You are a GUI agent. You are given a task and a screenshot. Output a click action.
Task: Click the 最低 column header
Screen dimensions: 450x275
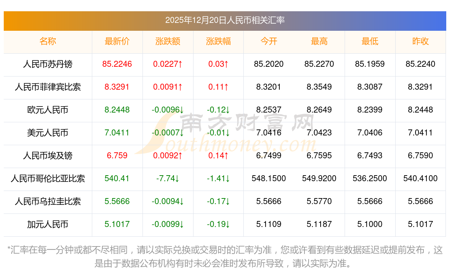click(370, 41)
